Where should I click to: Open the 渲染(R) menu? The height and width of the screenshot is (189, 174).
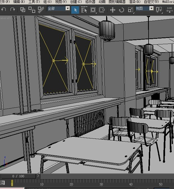coord(135,2)
